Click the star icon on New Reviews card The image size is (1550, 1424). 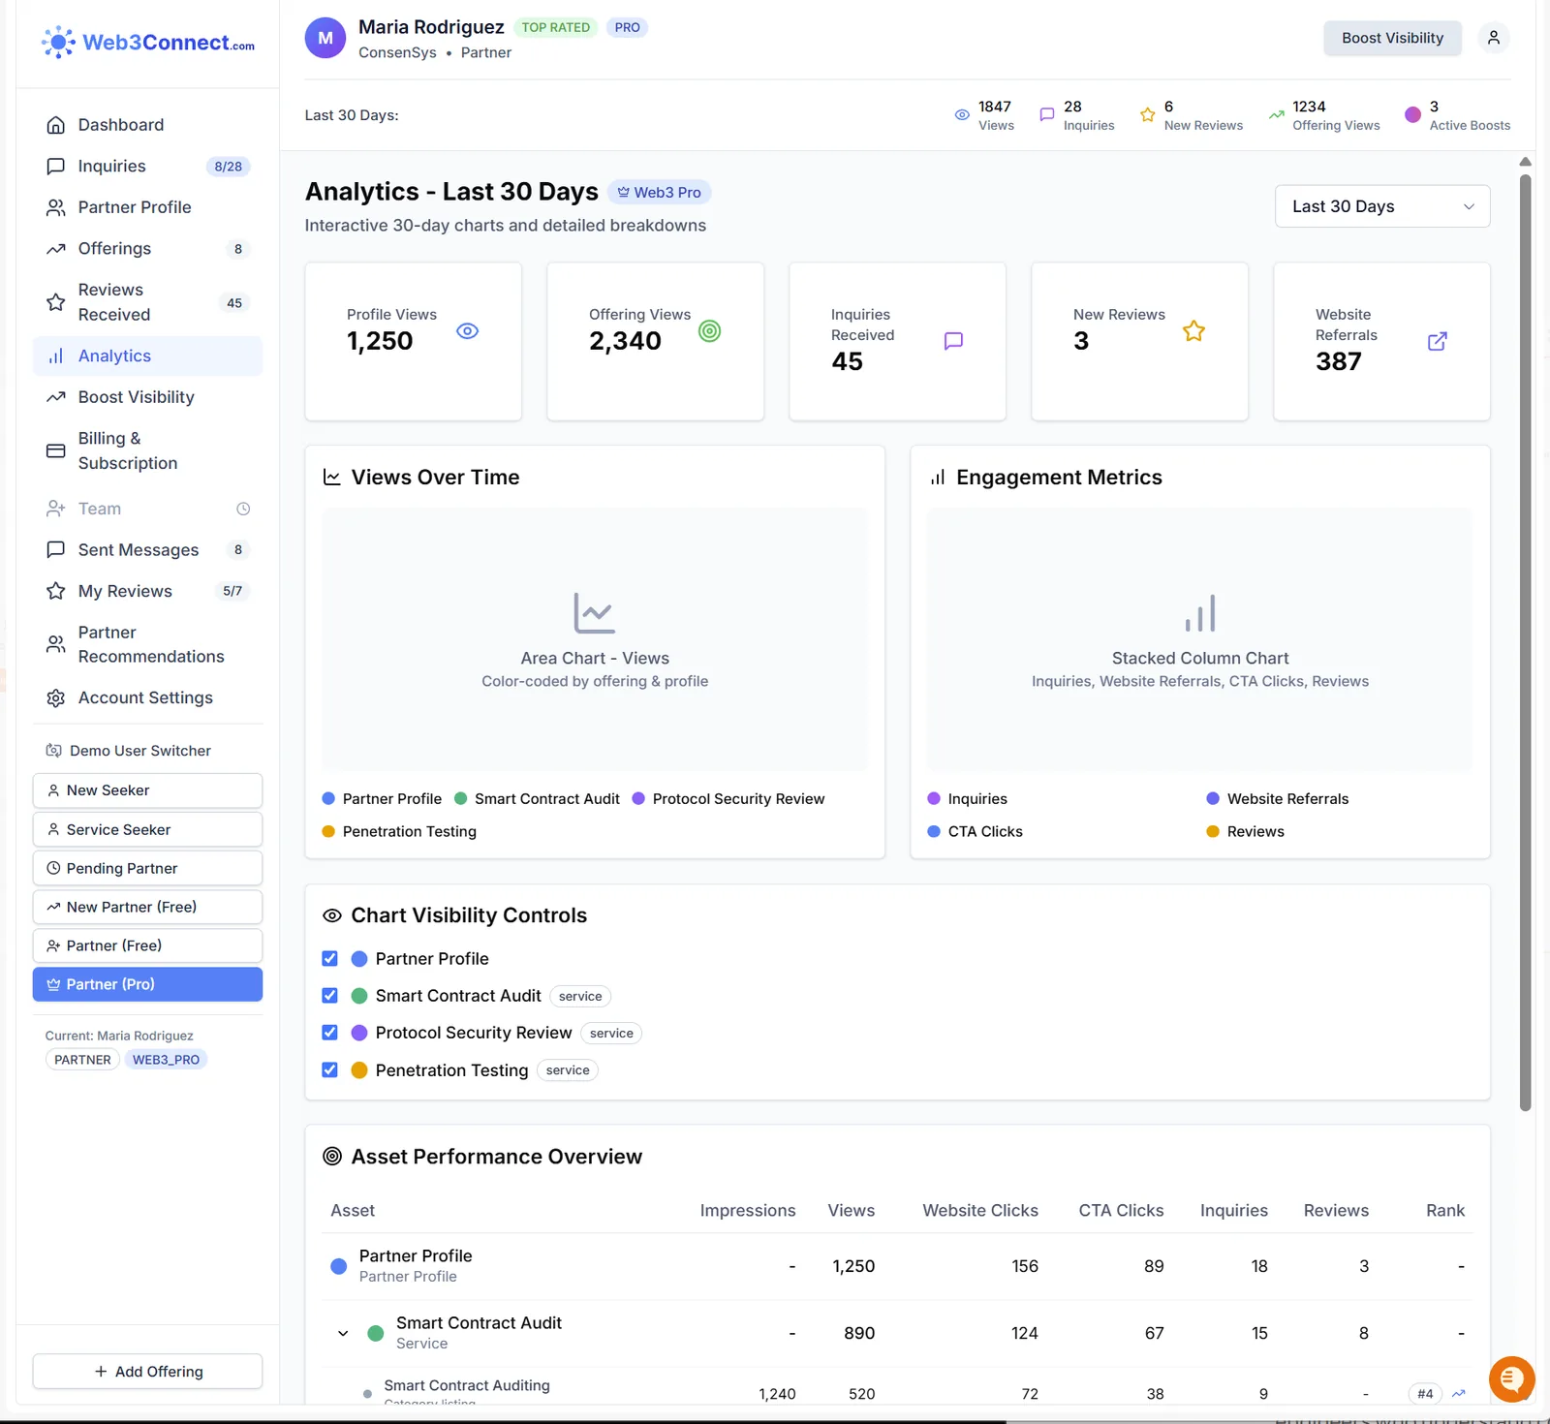[x=1193, y=331]
